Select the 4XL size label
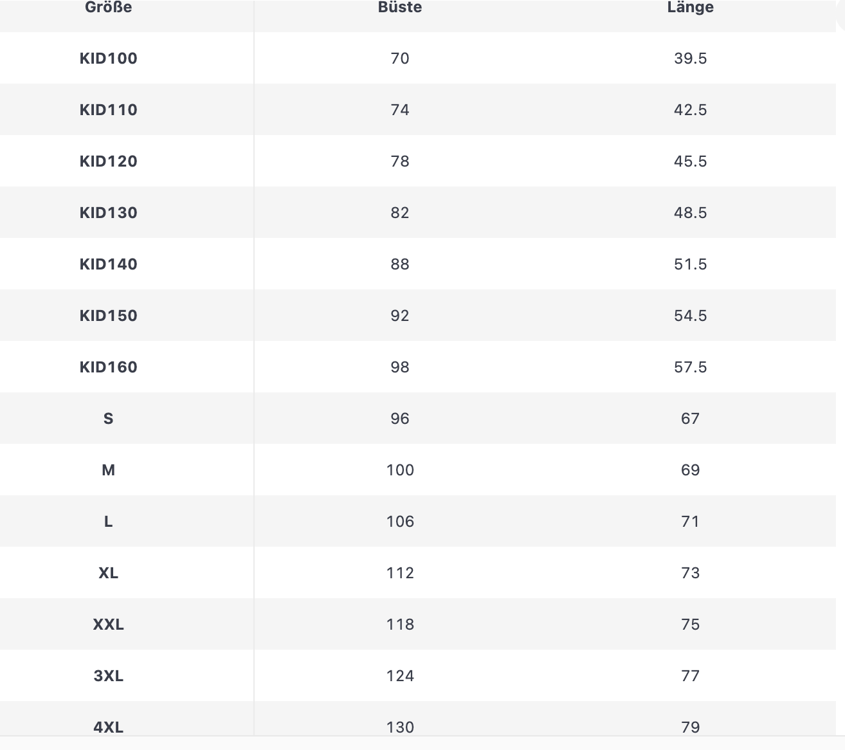845x750 pixels. click(108, 727)
